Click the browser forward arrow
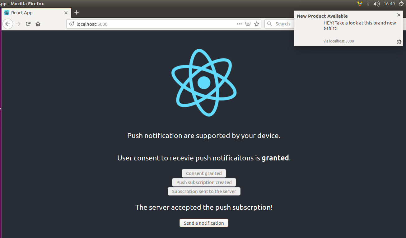 click(18, 24)
